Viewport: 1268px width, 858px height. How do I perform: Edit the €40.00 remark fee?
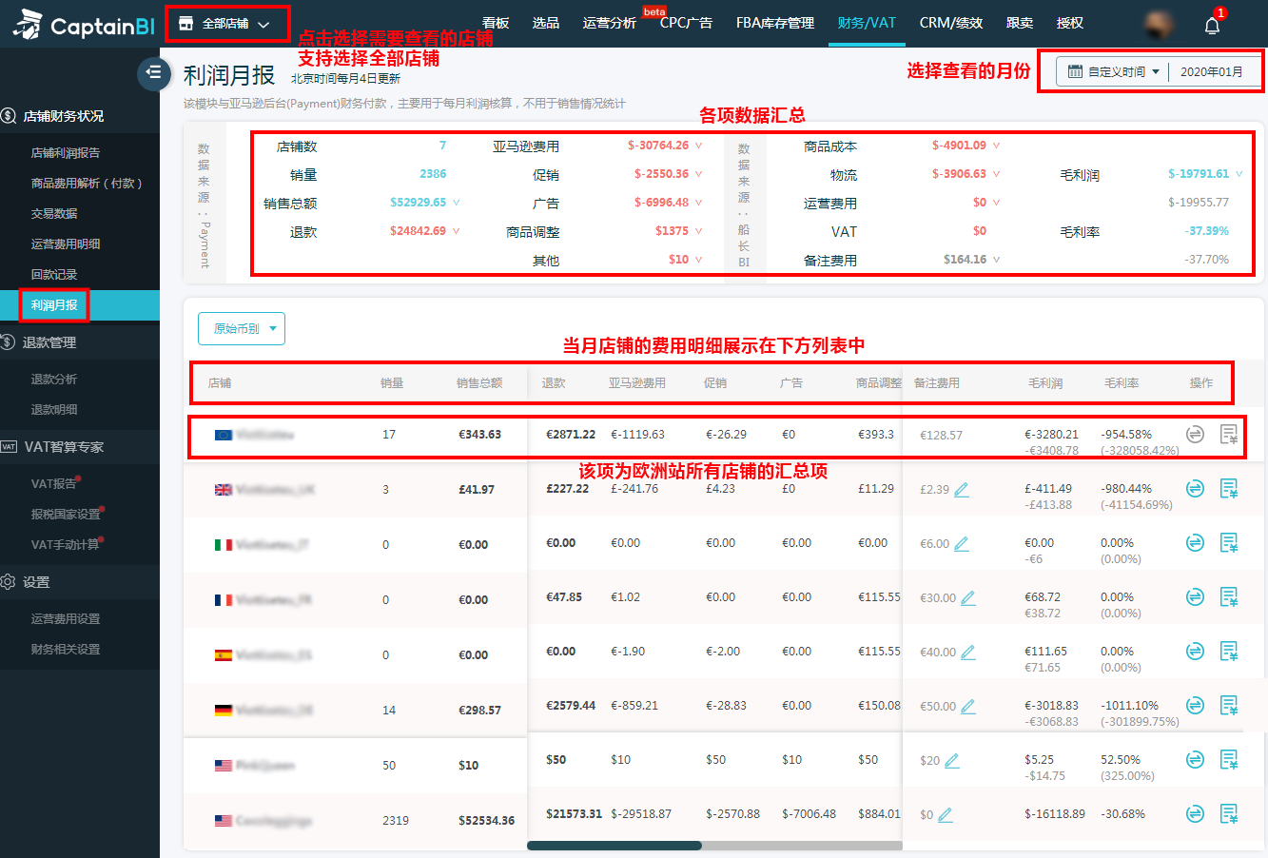click(968, 653)
